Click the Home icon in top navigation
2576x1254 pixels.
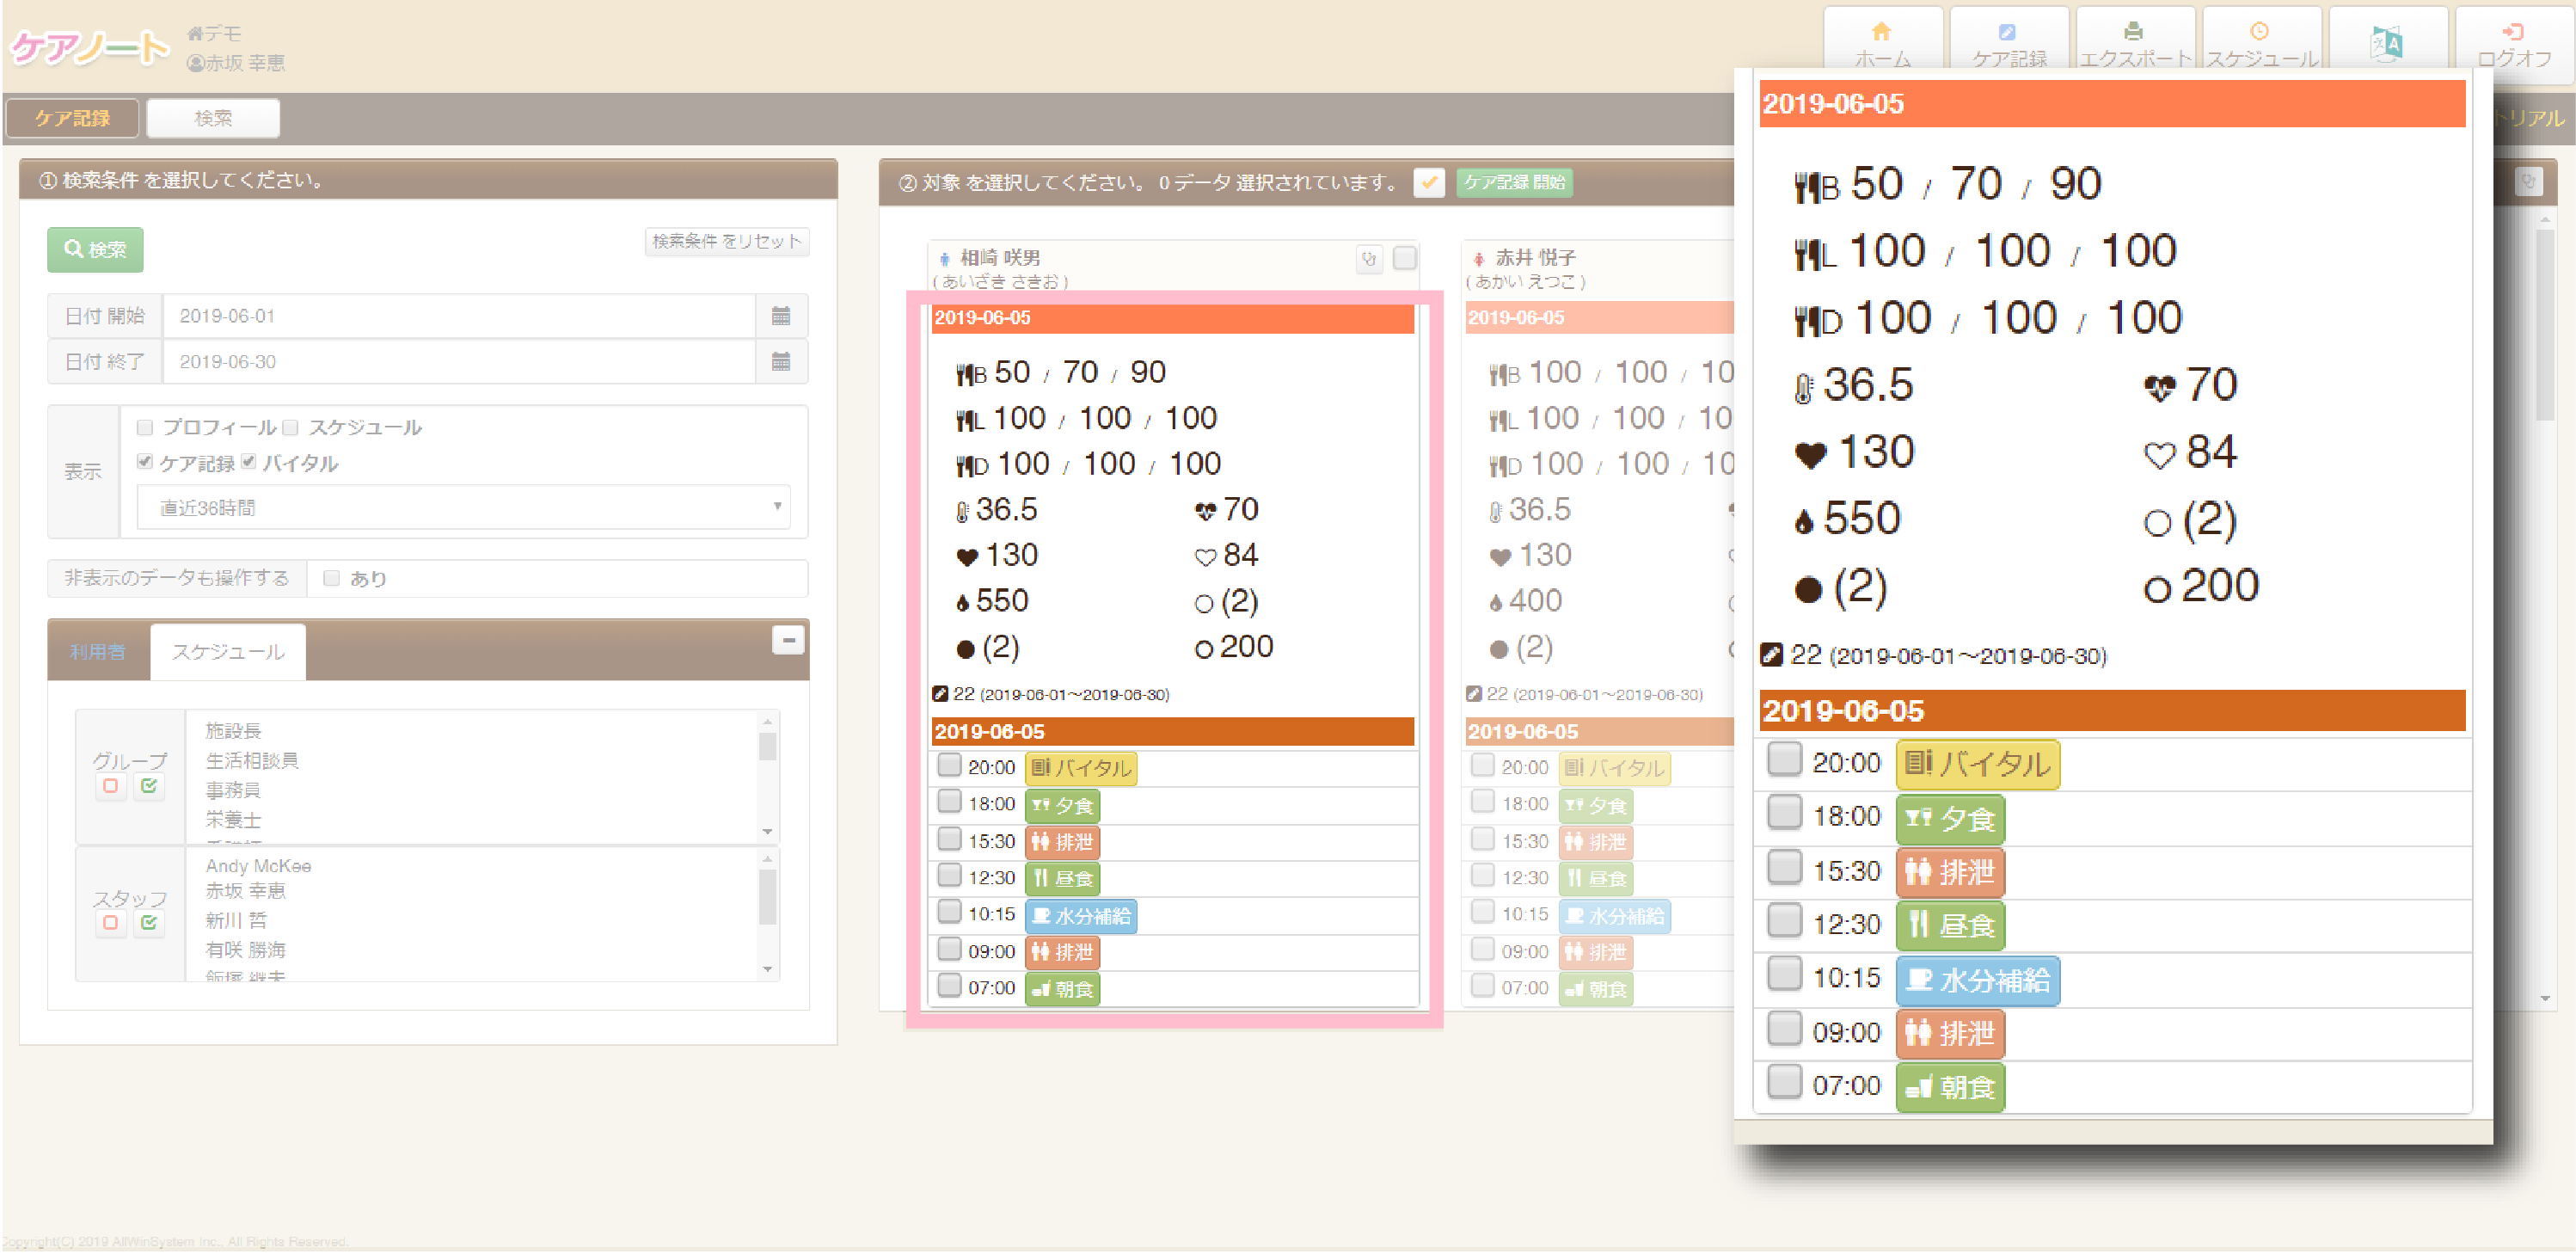coord(1881,33)
